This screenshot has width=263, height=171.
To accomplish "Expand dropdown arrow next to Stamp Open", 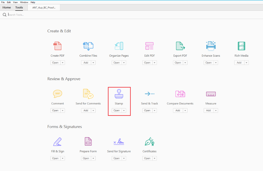I will tap(124, 110).
